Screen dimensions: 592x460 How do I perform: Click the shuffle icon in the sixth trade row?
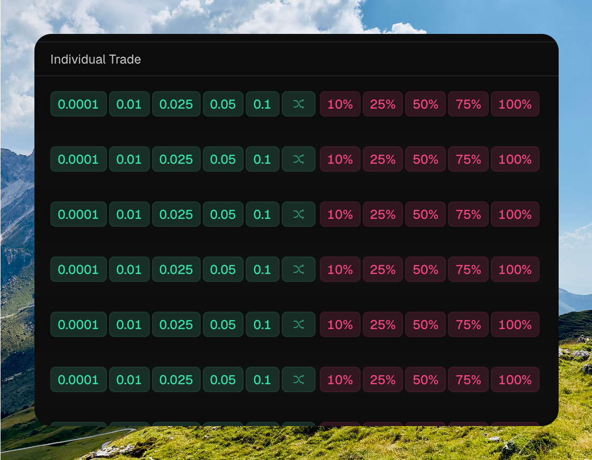[299, 379]
